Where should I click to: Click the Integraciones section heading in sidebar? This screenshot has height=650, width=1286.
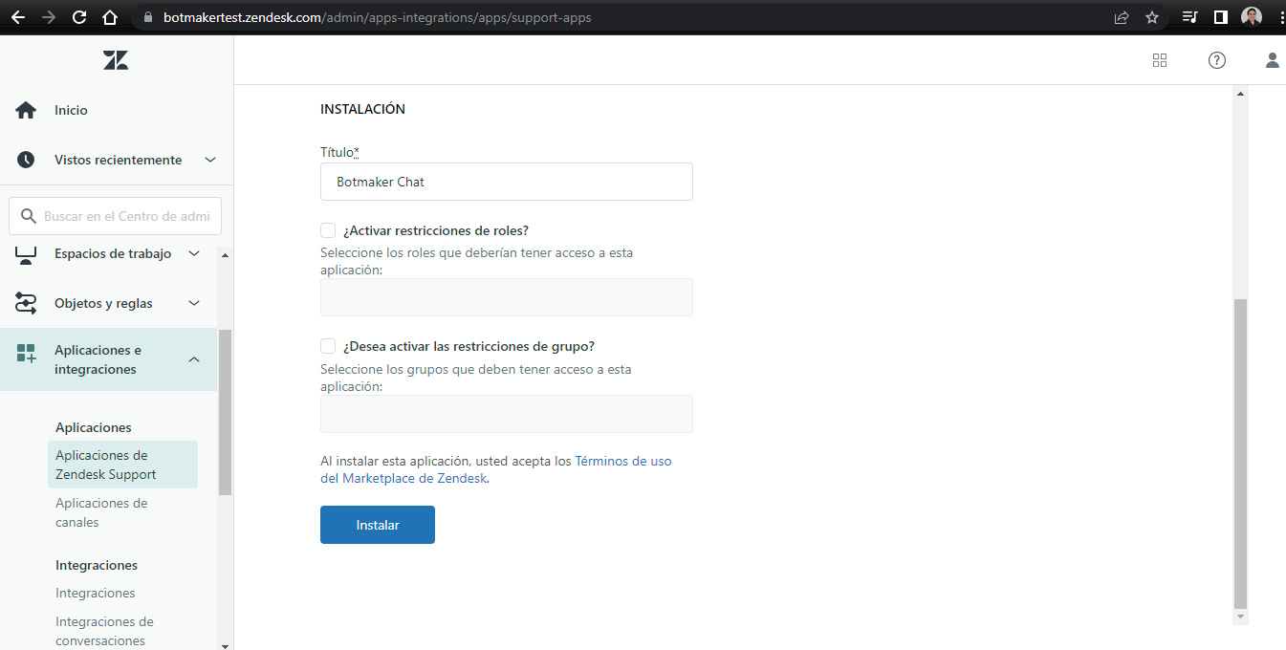[x=97, y=565]
